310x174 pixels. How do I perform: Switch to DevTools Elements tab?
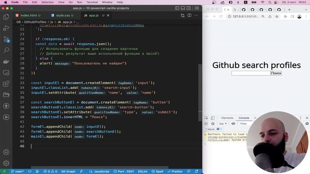[227, 118]
